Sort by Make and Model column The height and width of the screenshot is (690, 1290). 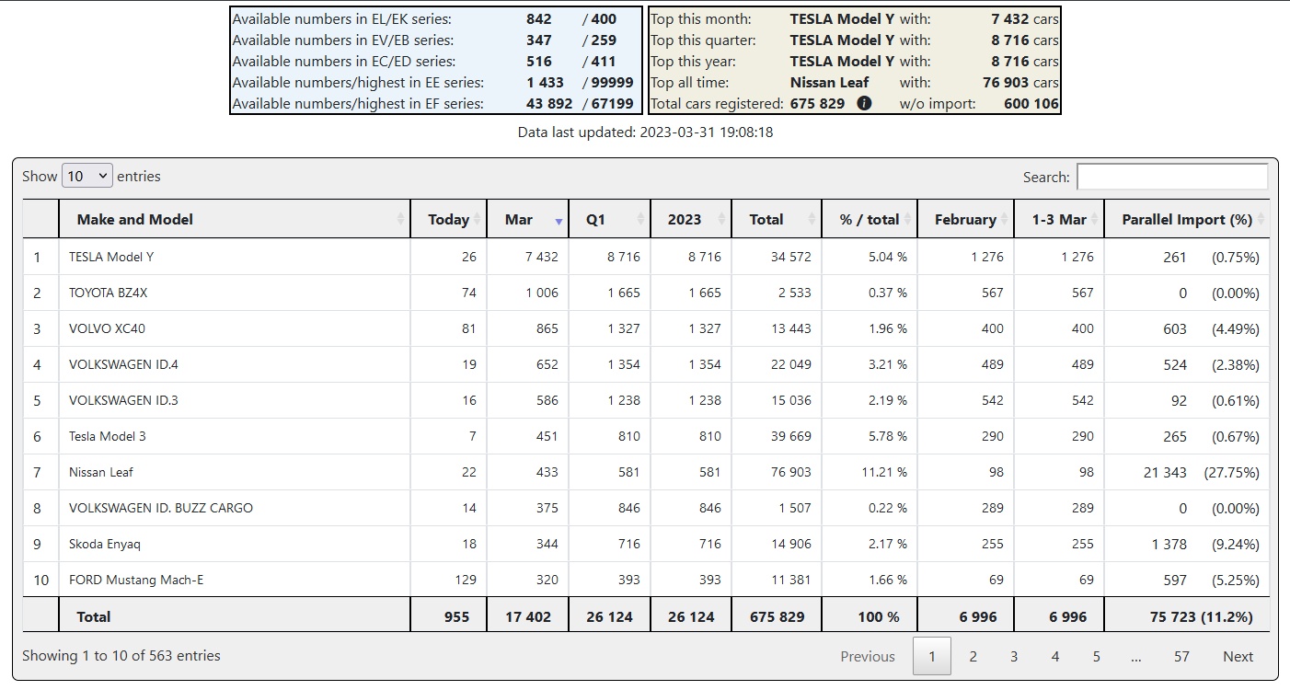[235, 219]
